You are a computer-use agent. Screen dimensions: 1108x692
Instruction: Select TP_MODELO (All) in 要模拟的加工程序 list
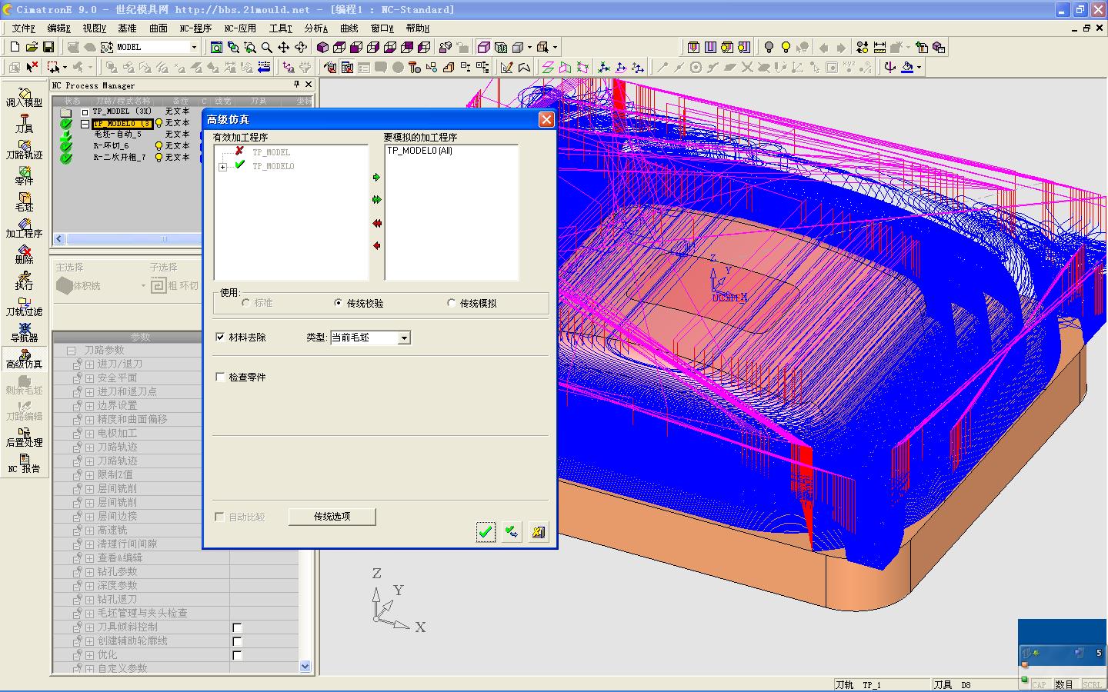pyautogui.click(x=419, y=151)
